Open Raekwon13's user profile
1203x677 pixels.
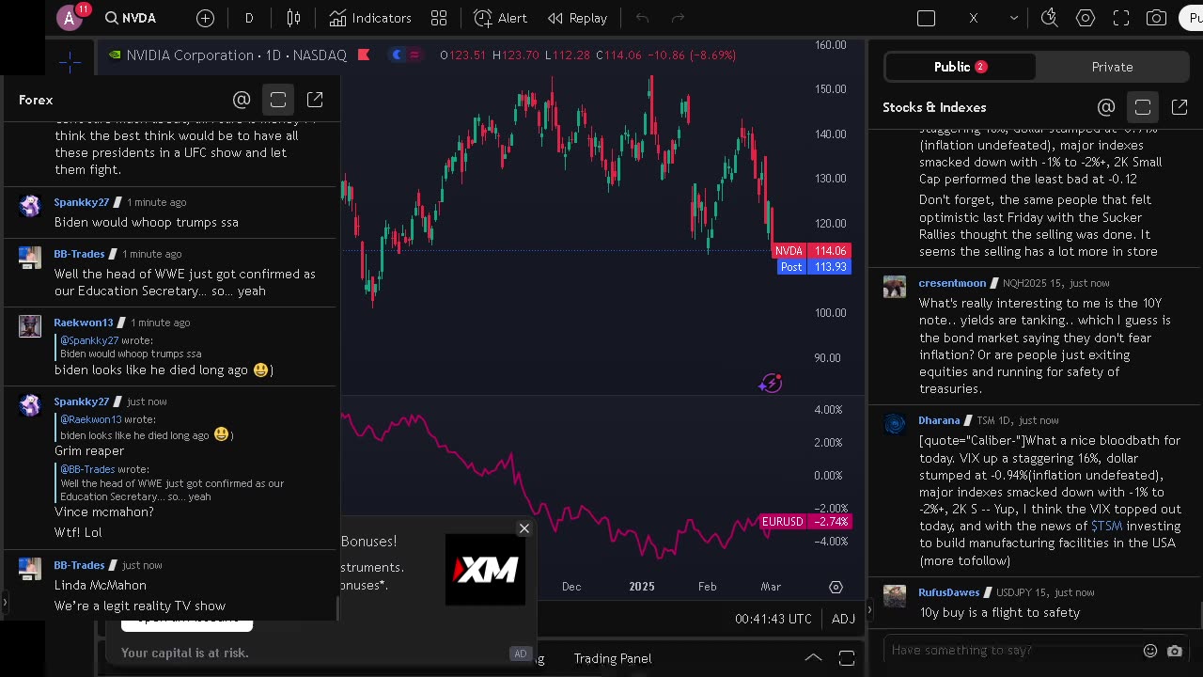pyautogui.click(x=83, y=323)
